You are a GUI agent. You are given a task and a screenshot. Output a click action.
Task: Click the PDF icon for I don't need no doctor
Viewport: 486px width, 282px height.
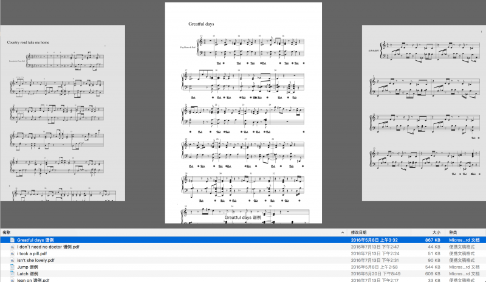(12, 247)
